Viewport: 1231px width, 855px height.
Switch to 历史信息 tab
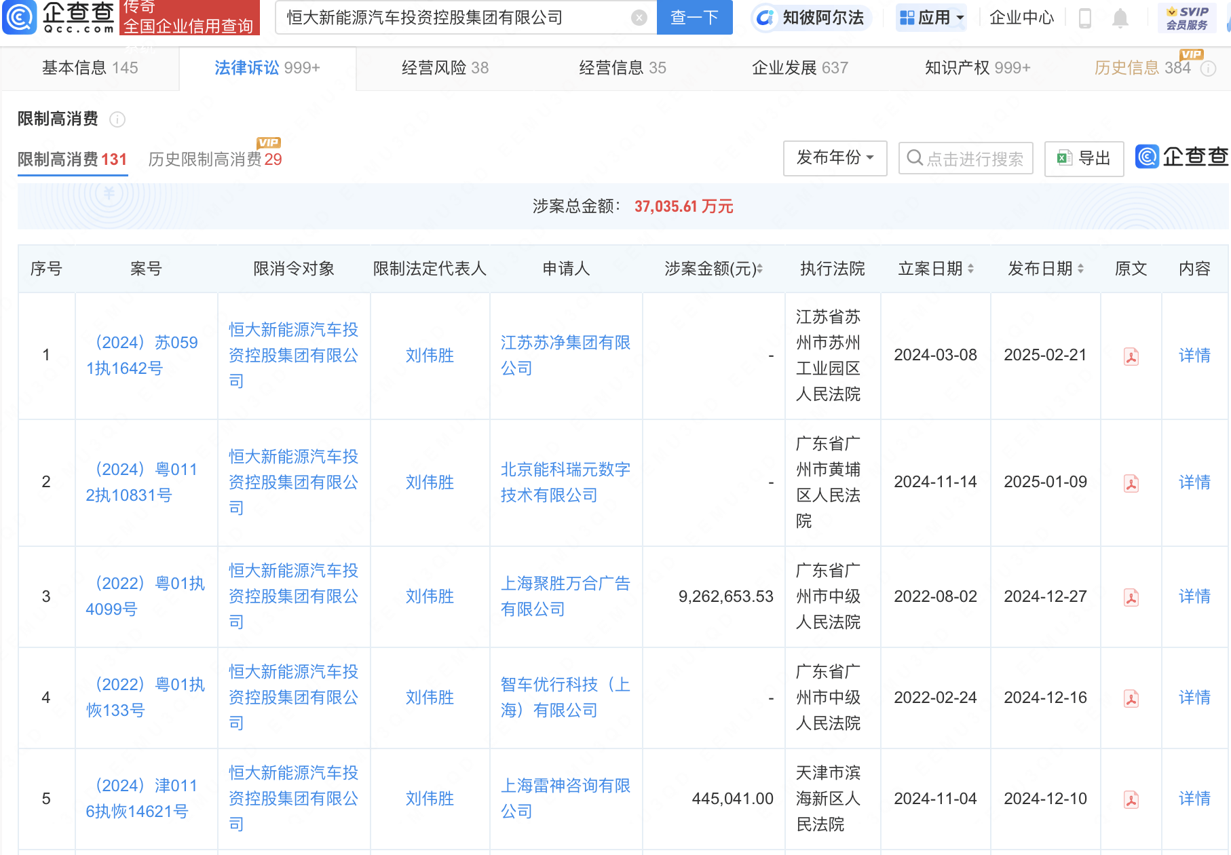1143,68
